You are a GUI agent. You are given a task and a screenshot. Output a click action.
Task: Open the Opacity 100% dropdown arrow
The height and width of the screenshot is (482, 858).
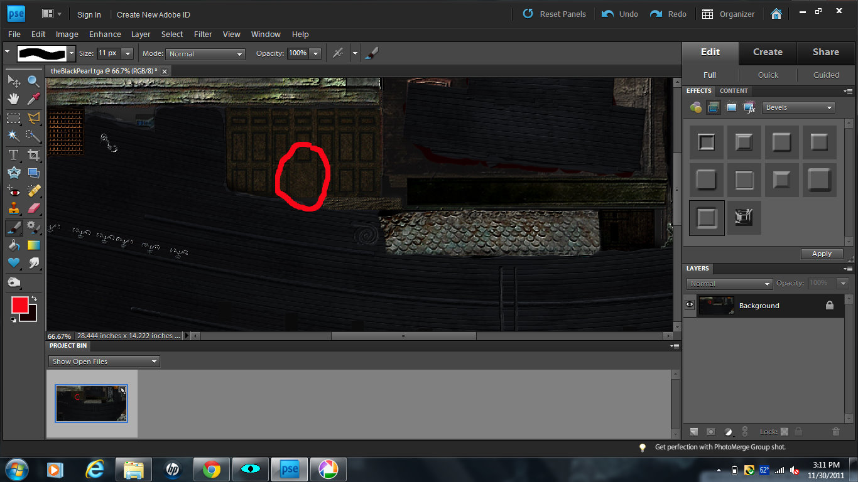click(x=315, y=53)
